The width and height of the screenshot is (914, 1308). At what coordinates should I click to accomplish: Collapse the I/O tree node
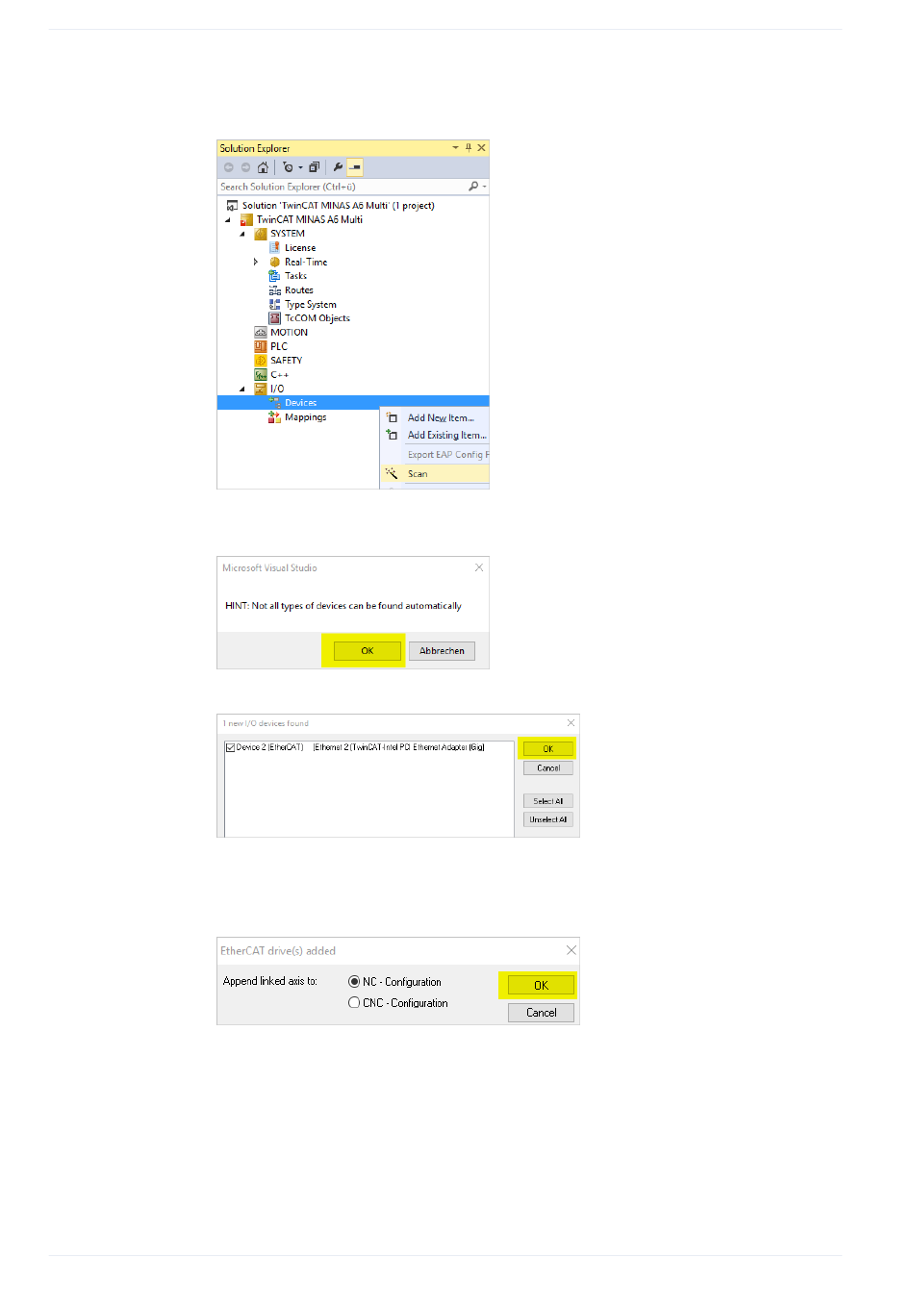point(242,390)
